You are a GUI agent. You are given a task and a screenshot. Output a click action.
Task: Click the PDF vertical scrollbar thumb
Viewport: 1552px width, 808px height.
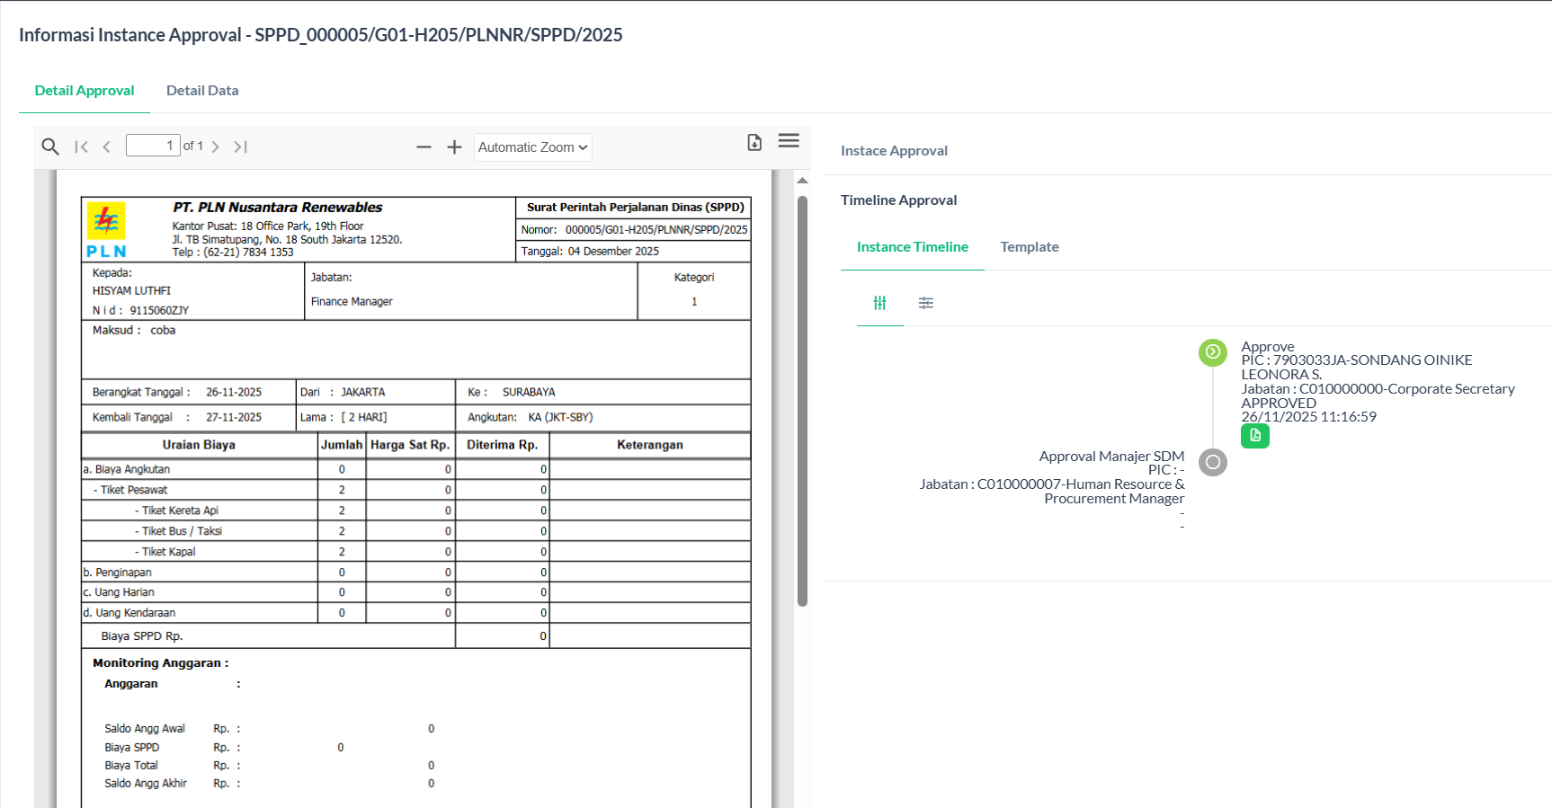pyautogui.click(x=802, y=400)
